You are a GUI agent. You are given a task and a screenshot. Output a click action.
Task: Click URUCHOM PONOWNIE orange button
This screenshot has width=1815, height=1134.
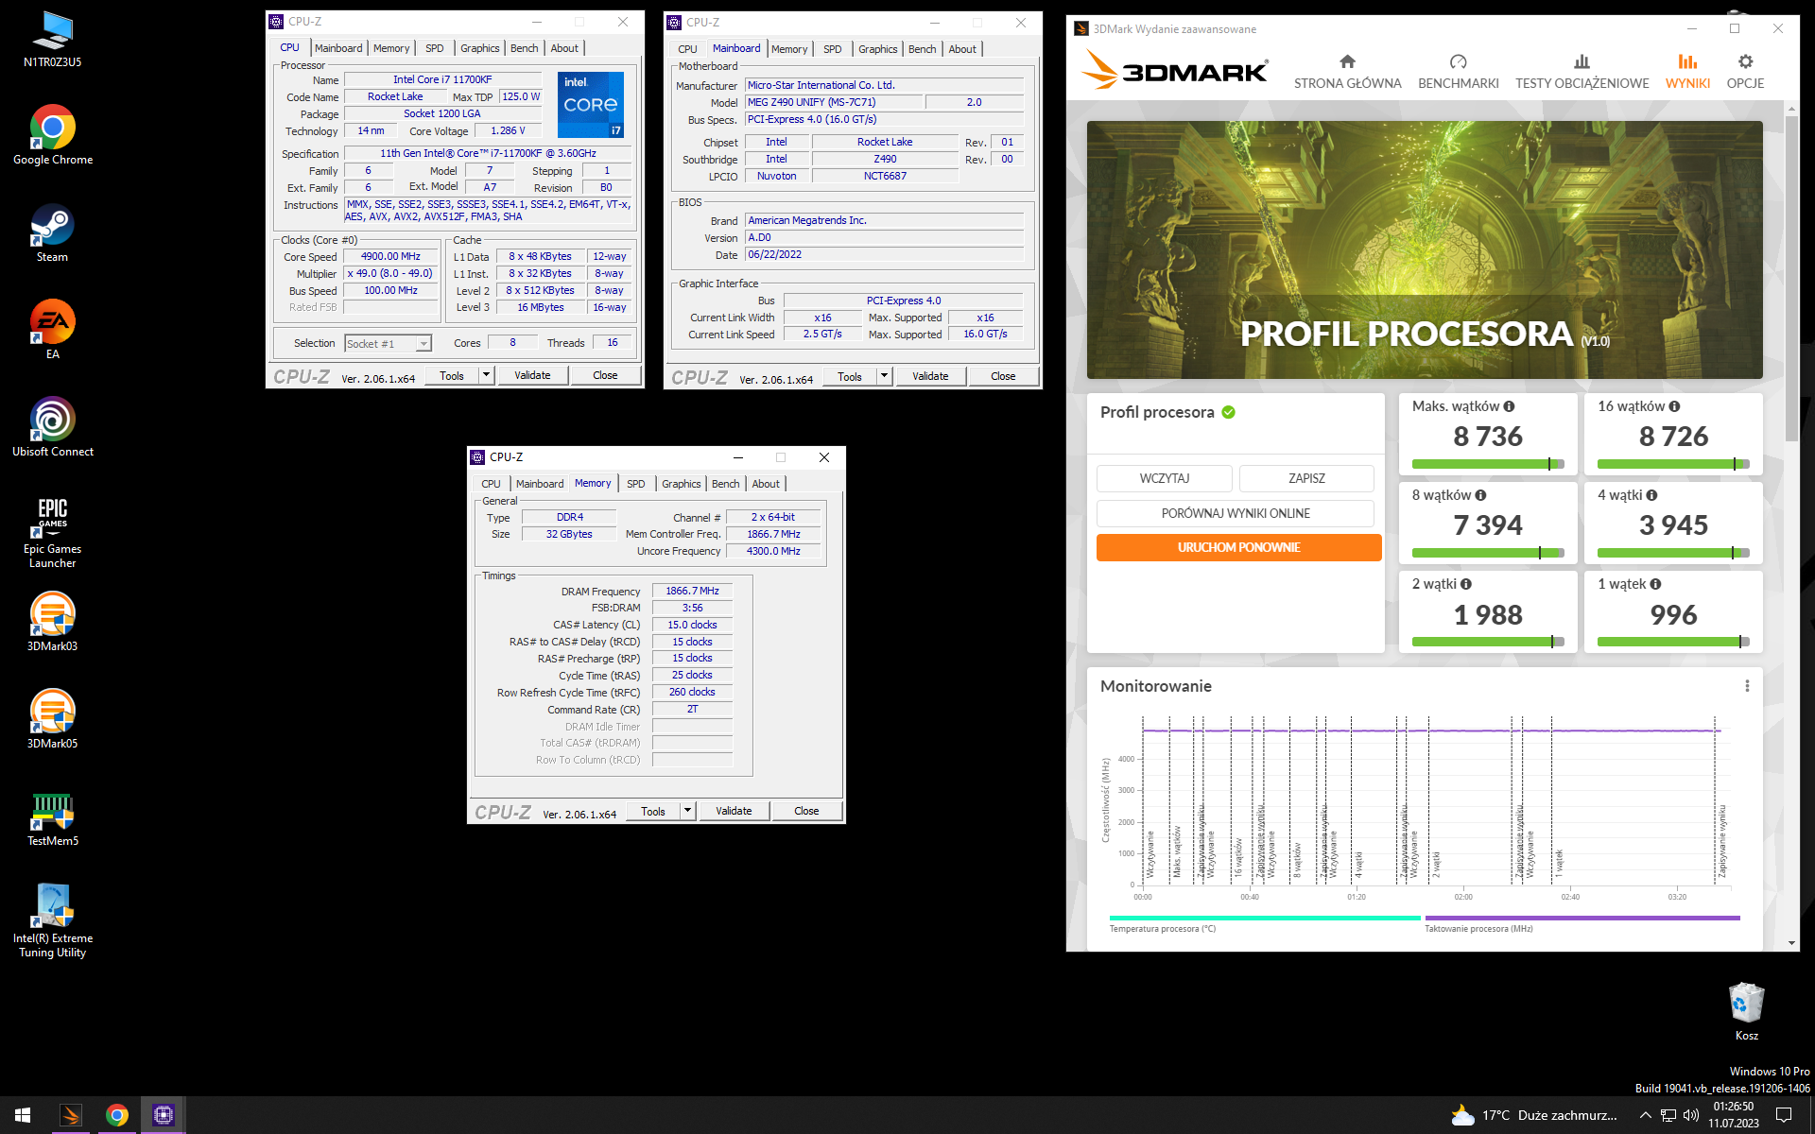1238,547
